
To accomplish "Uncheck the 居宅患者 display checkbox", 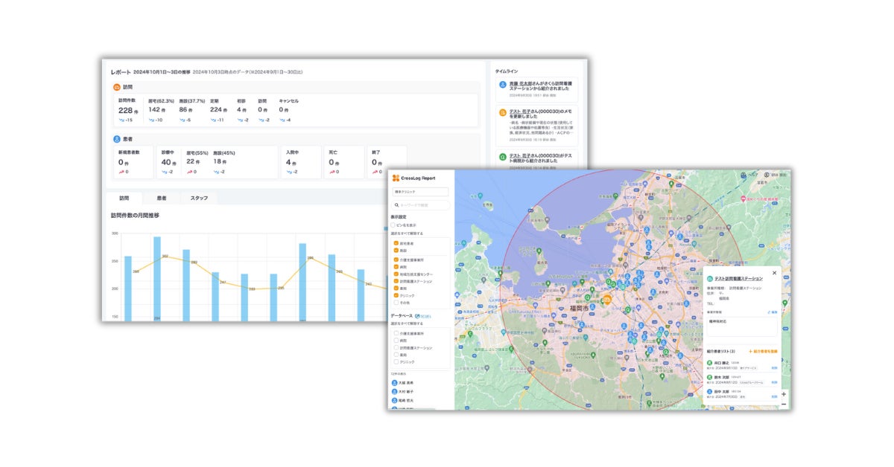I will tap(396, 243).
